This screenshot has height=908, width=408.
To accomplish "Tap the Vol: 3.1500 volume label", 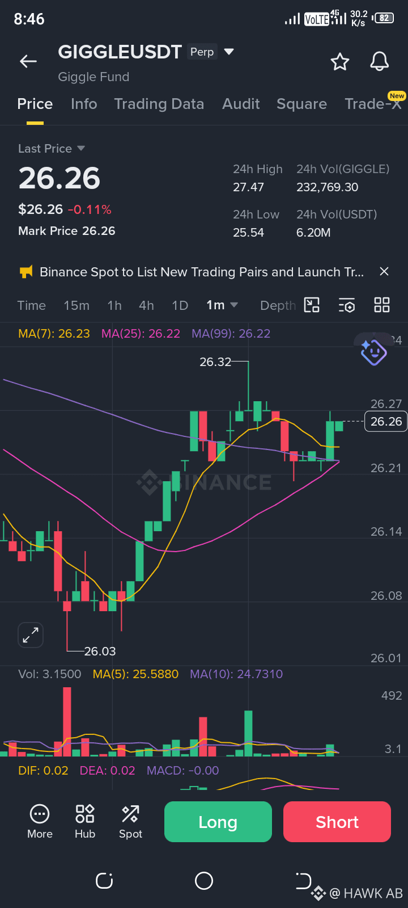I will click(x=50, y=674).
